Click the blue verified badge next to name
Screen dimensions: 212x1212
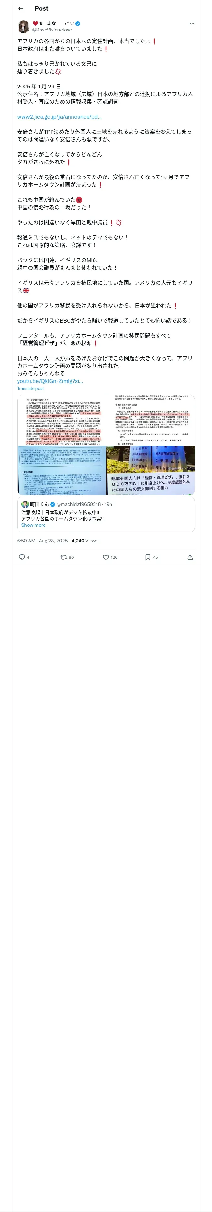[78, 24]
